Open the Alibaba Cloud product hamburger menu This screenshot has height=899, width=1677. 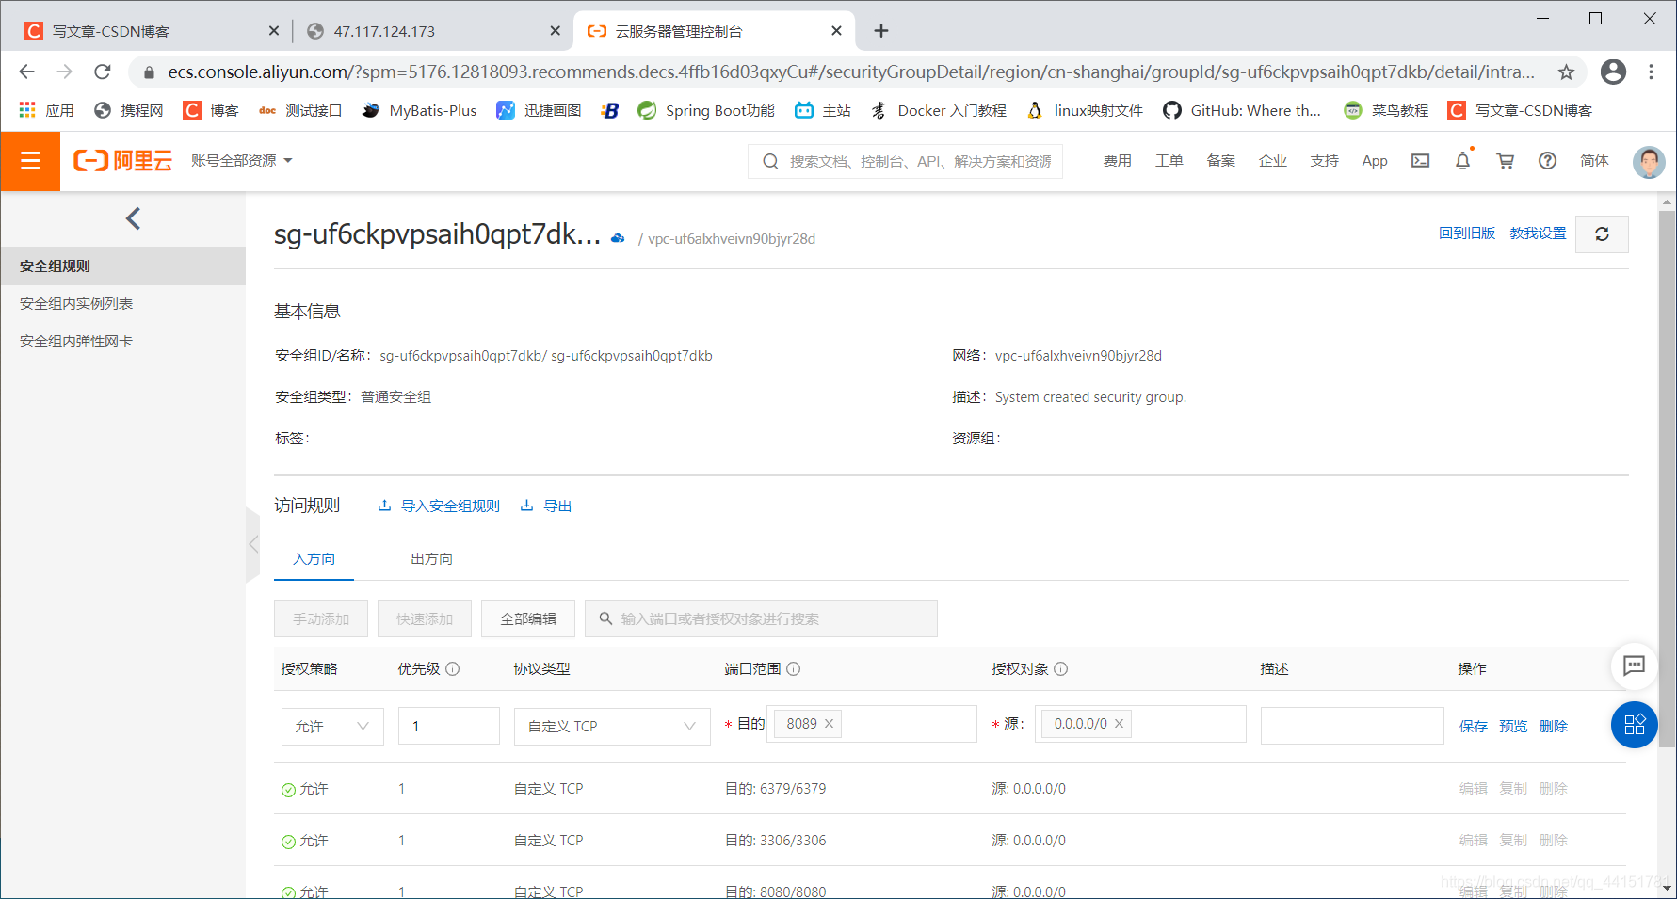click(x=30, y=160)
